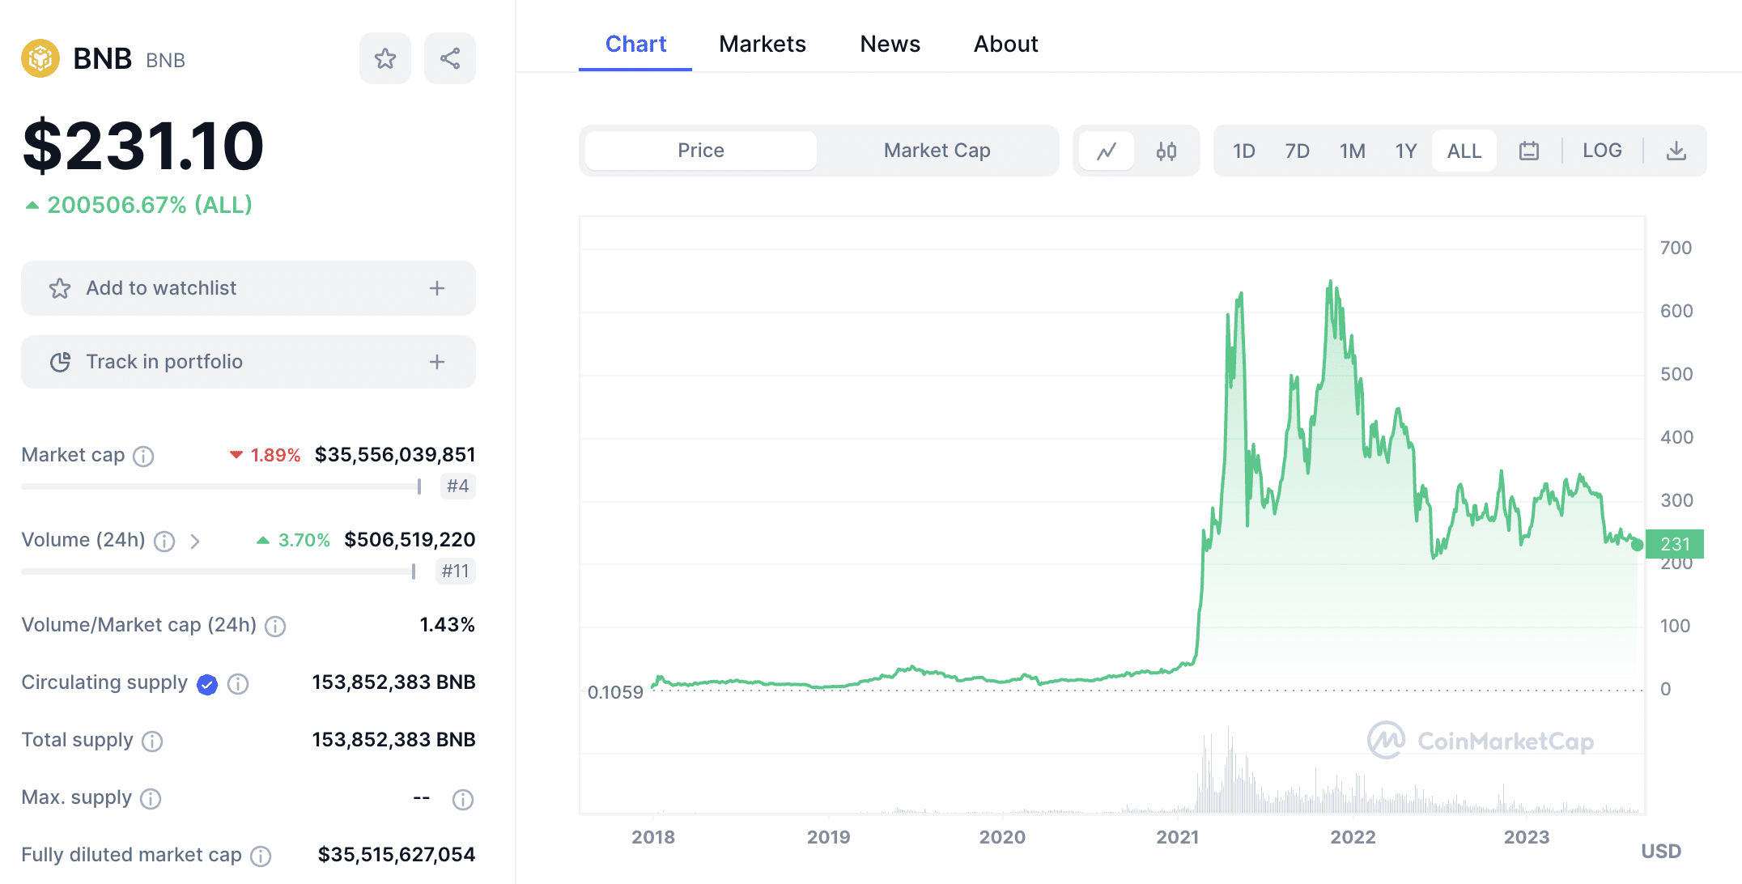The image size is (1742, 884).
Task: Select line chart view icon
Action: [x=1107, y=151]
